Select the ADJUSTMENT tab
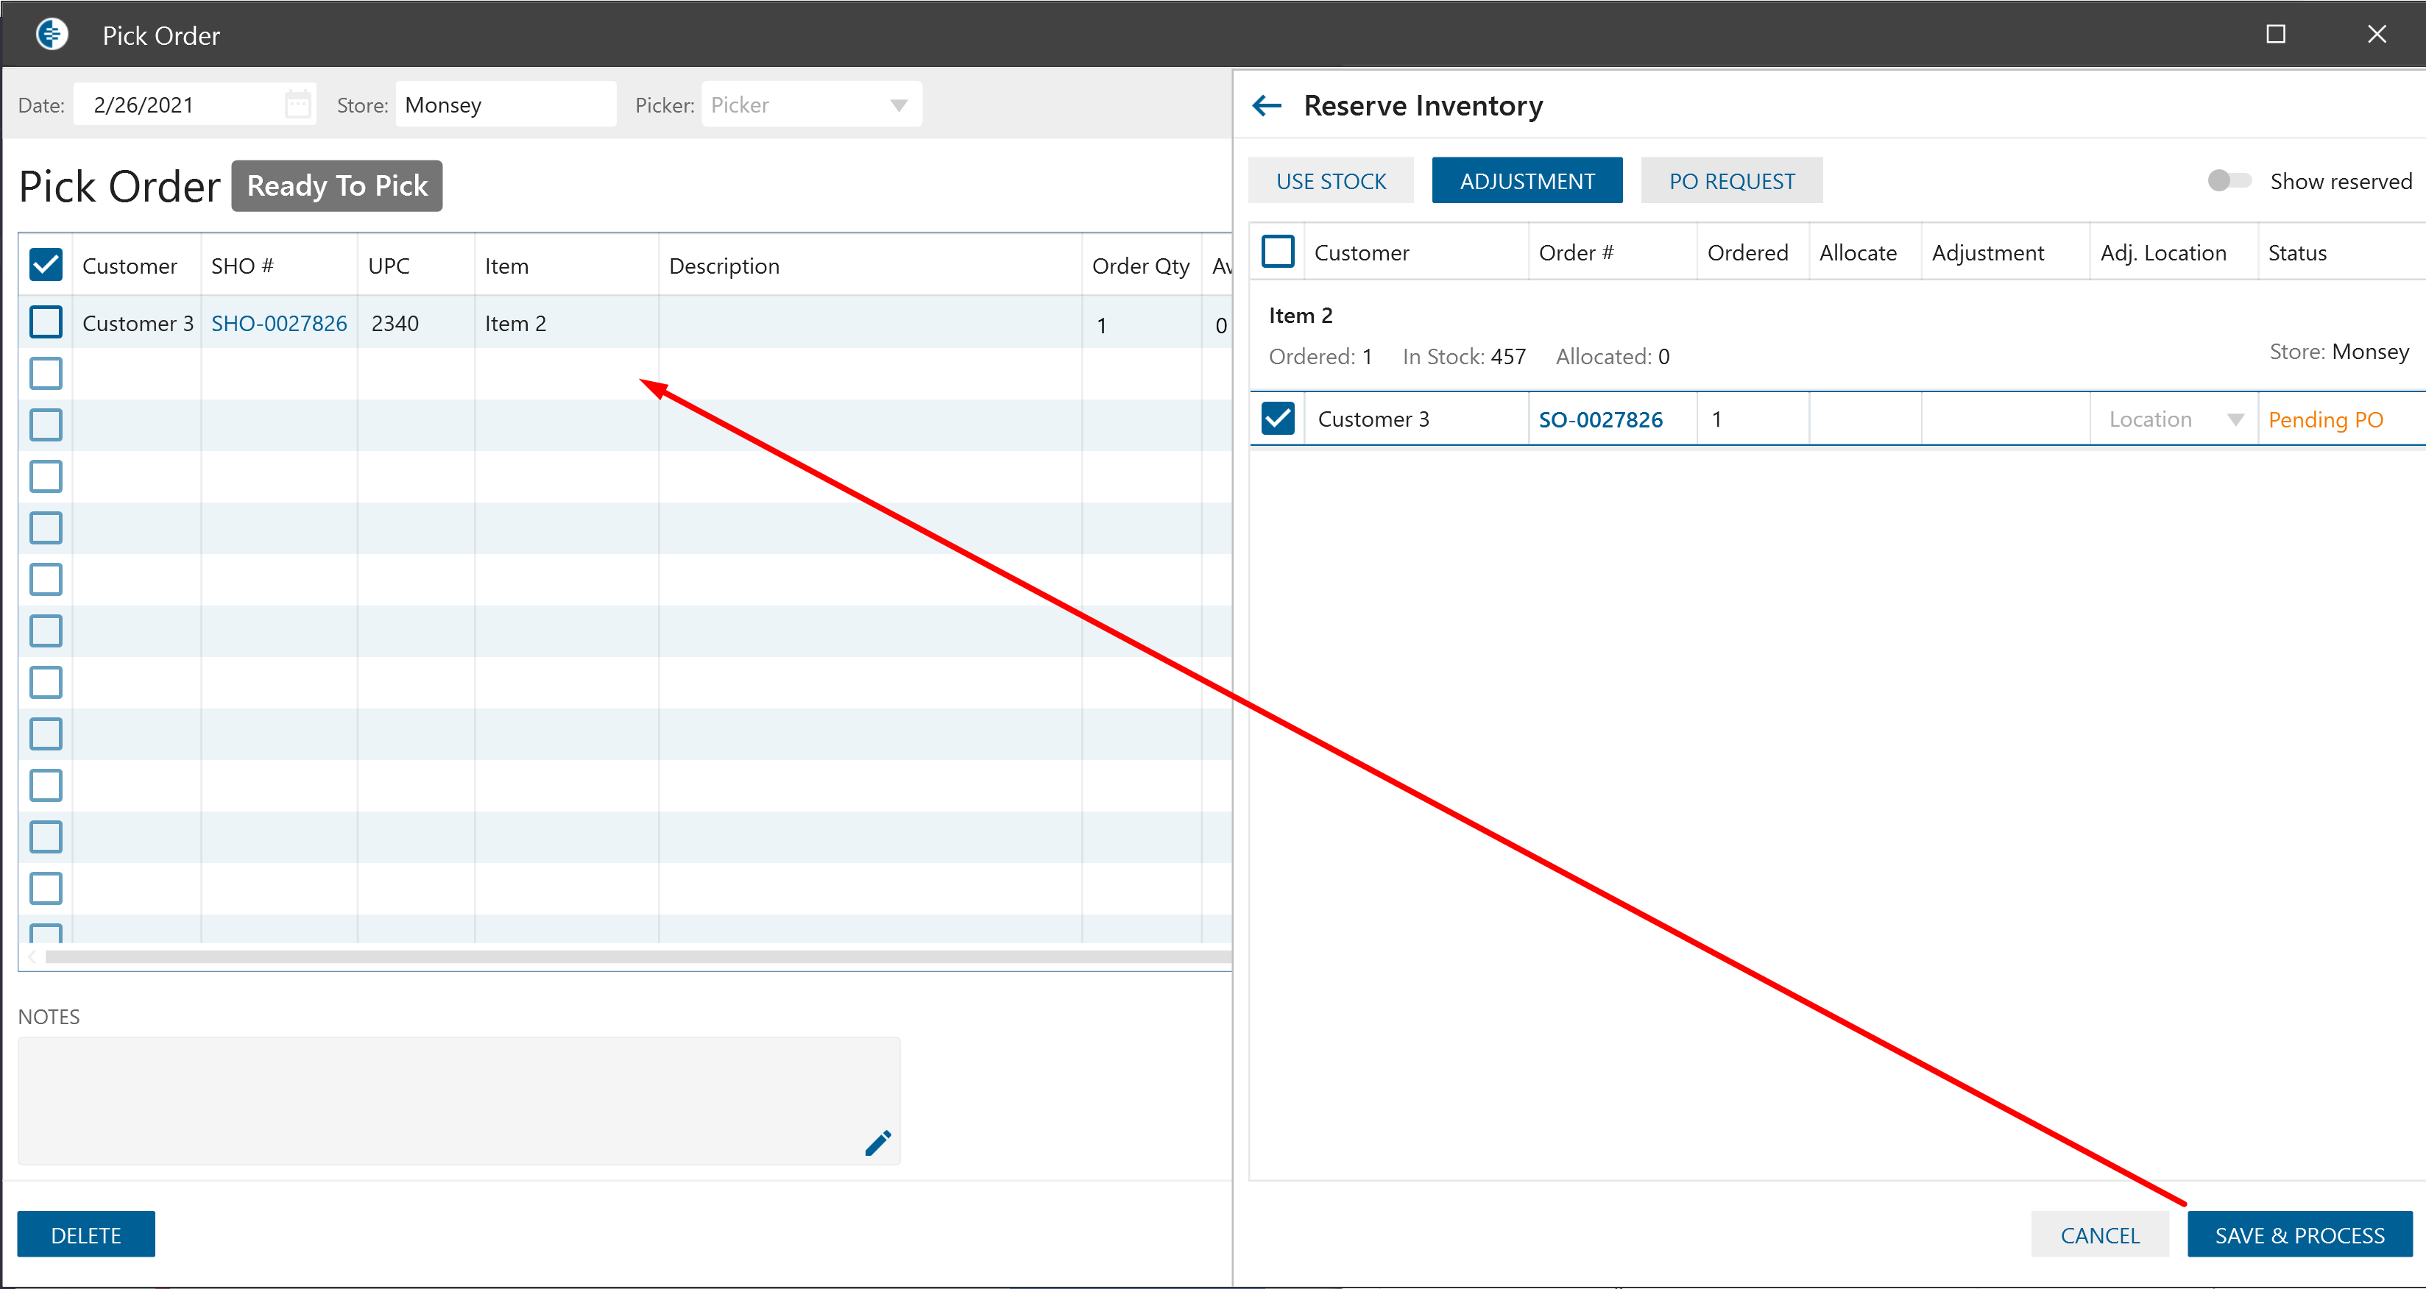The height and width of the screenshot is (1289, 2426). point(1527,181)
